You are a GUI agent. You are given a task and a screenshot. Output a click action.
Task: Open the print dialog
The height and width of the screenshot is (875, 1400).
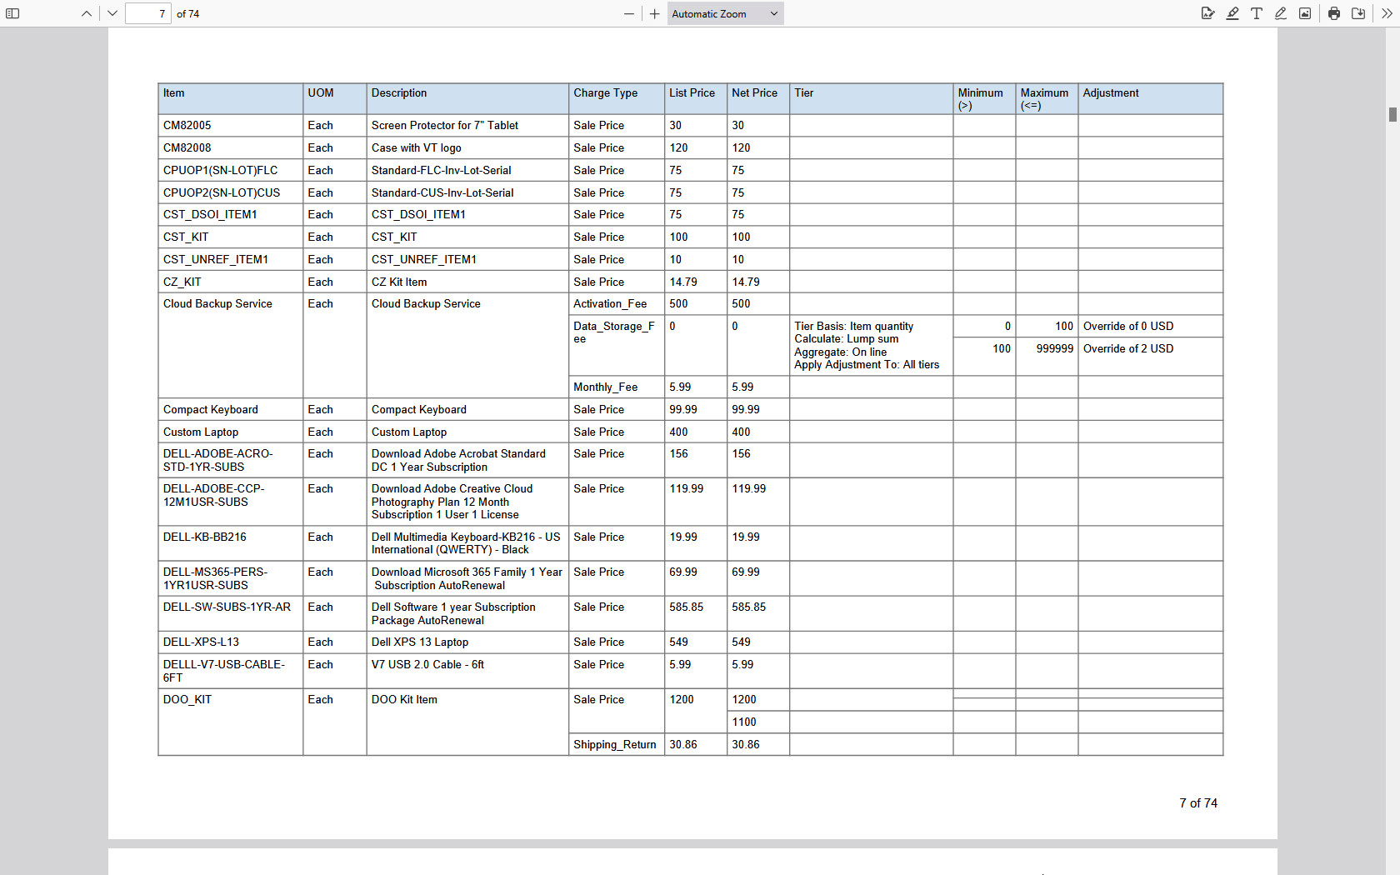click(1333, 13)
